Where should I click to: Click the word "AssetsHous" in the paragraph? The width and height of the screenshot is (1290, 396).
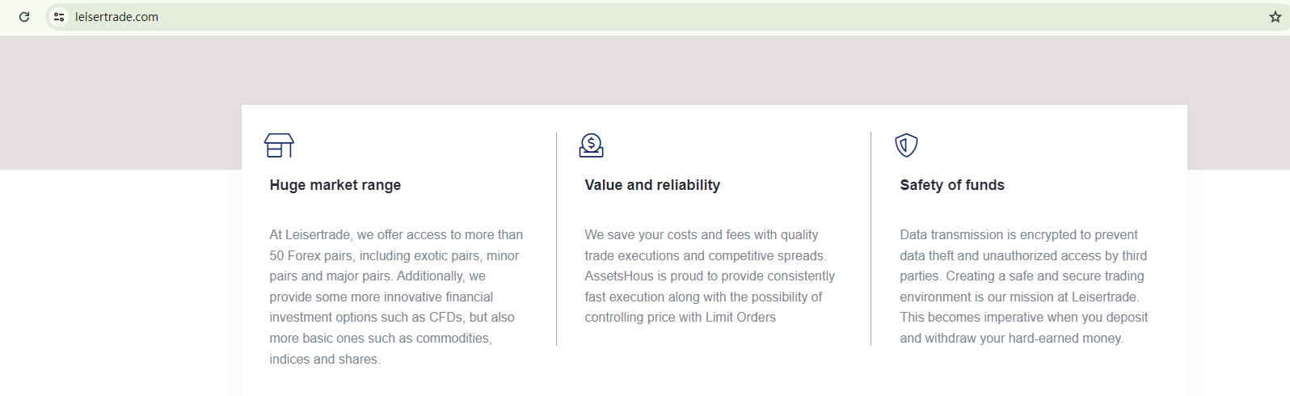pyautogui.click(x=619, y=276)
